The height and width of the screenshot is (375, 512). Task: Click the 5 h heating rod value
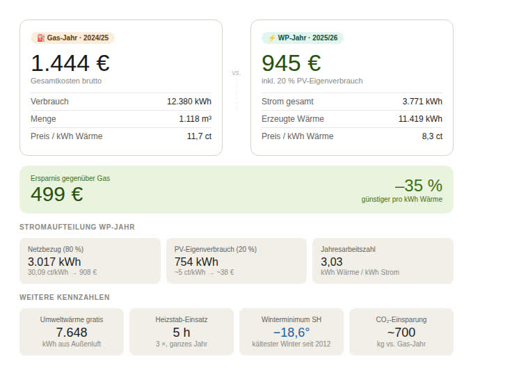pyautogui.click(x=182, y=333)
